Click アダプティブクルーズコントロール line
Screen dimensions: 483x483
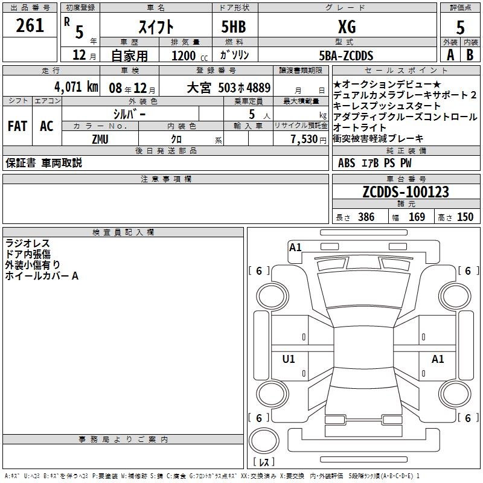[405, 117]
